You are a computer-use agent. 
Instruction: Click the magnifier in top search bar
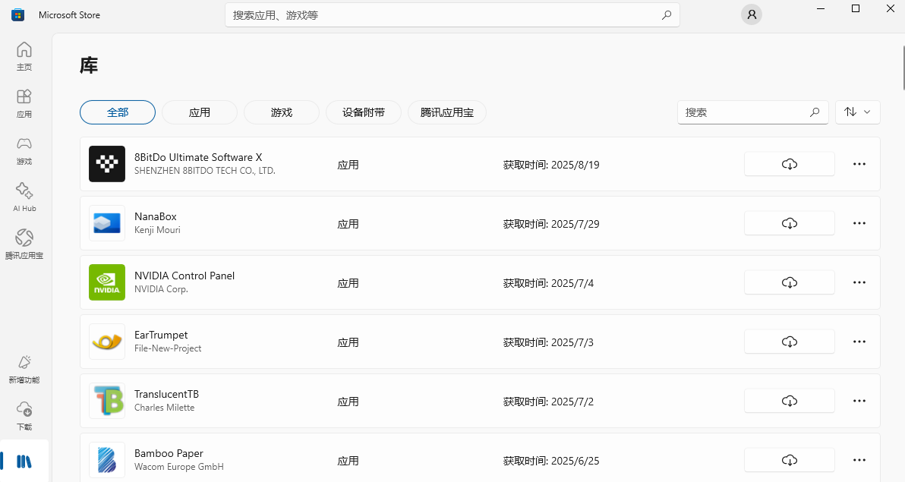tap(667, 15)
